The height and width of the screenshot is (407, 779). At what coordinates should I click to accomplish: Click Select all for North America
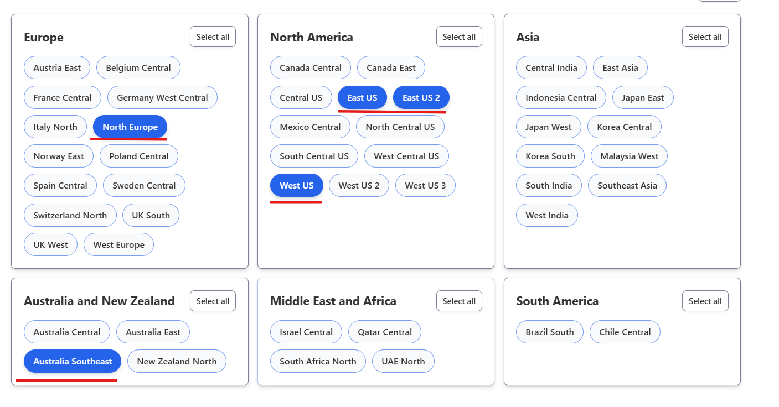click(x=458, y=37)
